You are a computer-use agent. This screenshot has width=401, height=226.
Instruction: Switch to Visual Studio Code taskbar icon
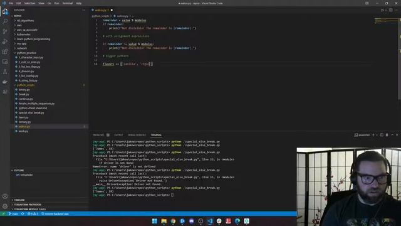click(210, 221)
